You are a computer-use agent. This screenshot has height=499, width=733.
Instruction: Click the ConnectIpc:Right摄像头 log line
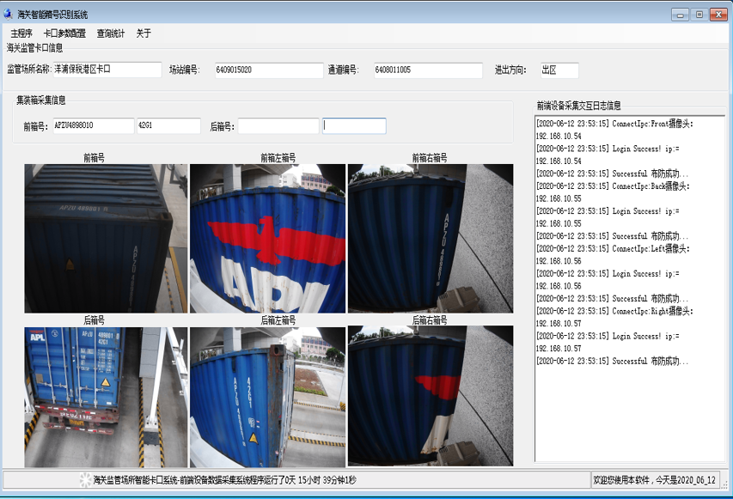614,311
